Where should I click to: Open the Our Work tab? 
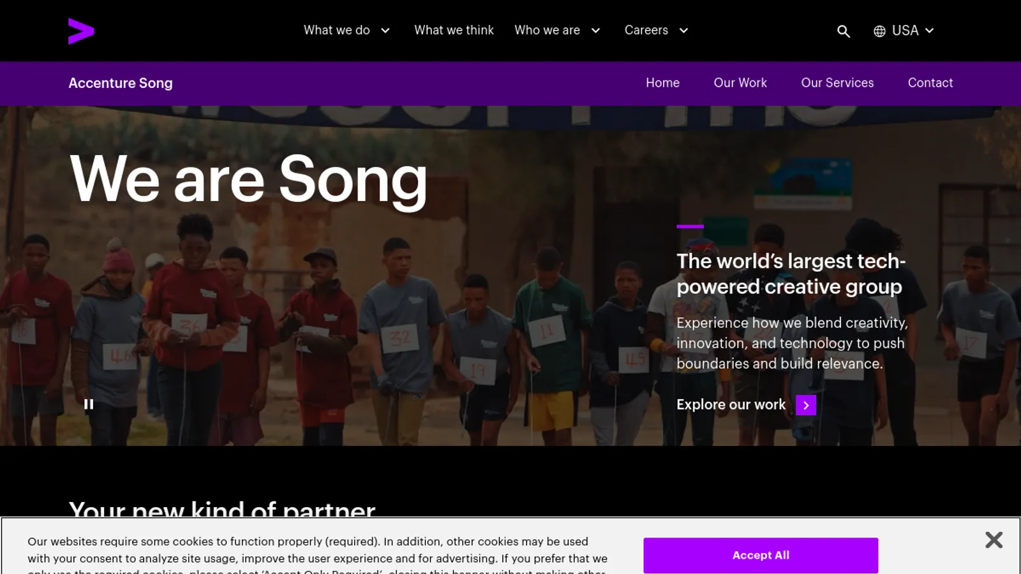(740, 83)
